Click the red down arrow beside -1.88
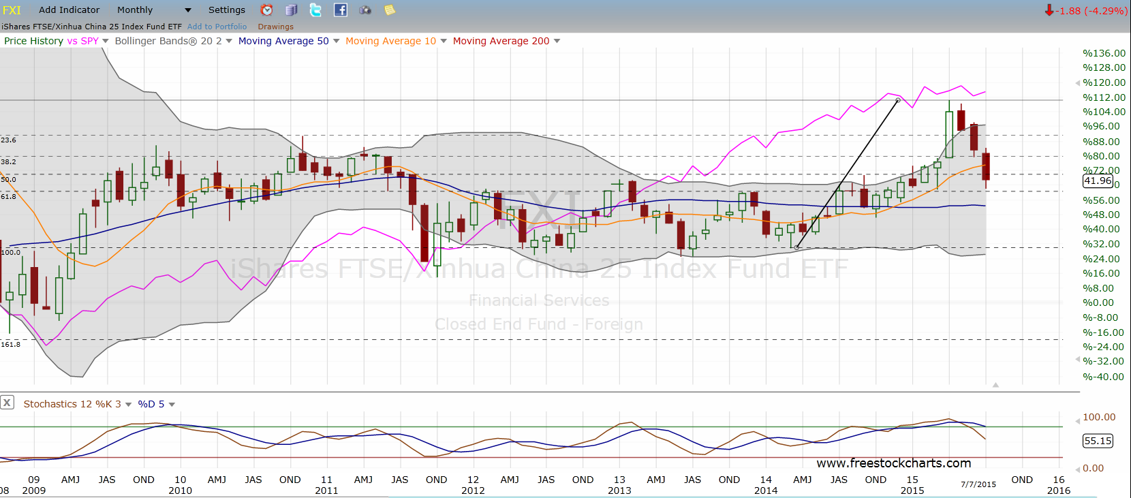 (x=1049, y=10)
